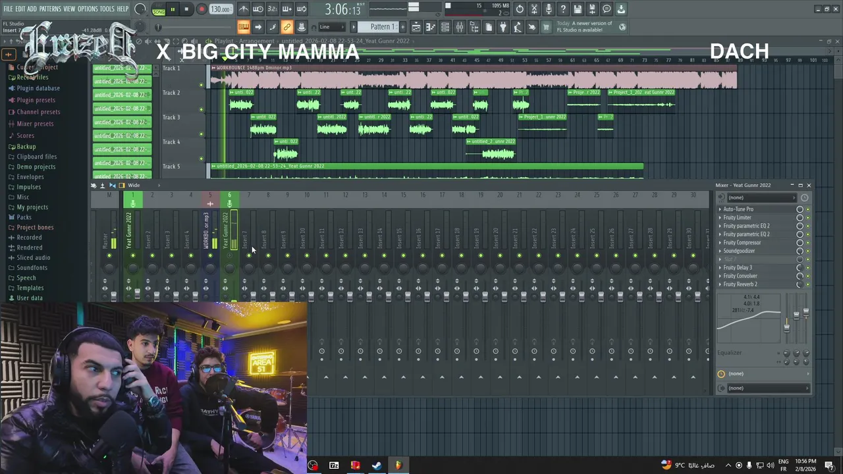843x474 pixels.
Task: Open Steam from the Windows taskbar
Action: pos(377,465)
